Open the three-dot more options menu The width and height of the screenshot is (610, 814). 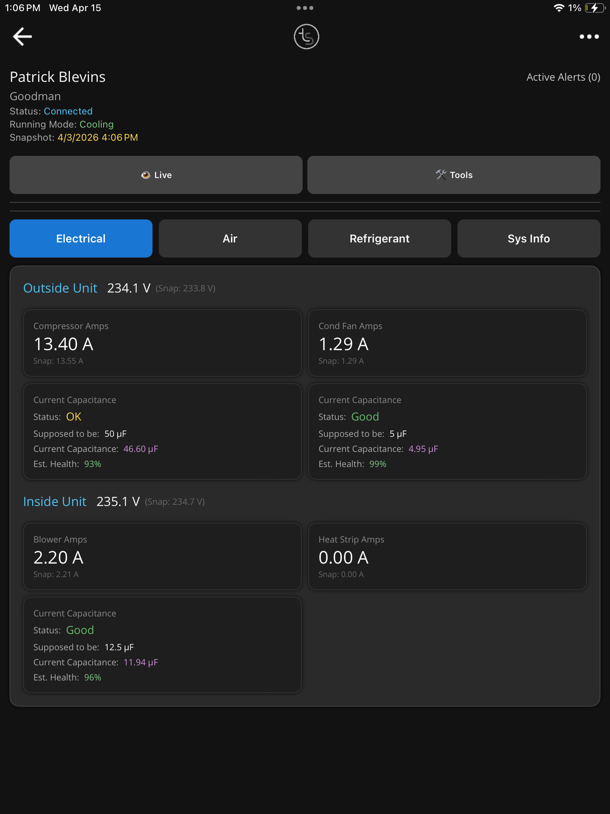pyautogui.click(x=589, y=36)
